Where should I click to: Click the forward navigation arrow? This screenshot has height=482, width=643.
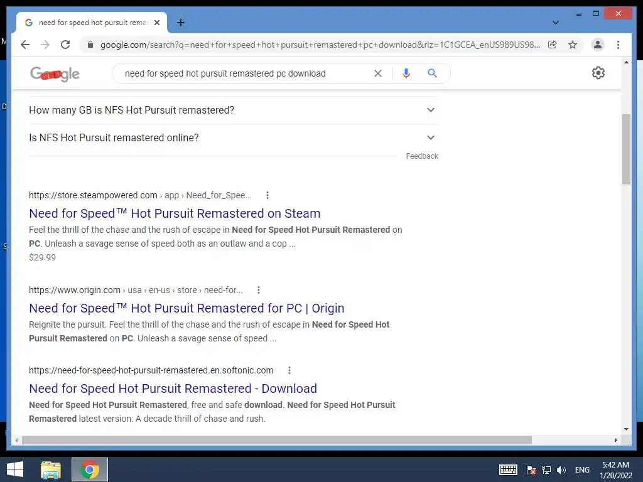(45, 45)
